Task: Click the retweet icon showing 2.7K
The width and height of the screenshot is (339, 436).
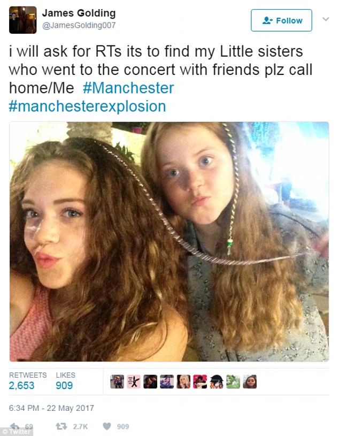Action: [61, 426]
